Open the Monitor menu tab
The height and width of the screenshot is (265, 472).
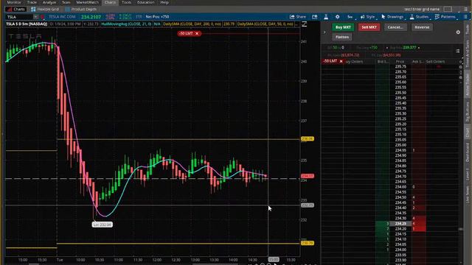coord(14,2)
